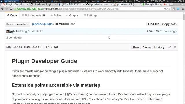Open the file History
The height and width of the screenshot is (104, 185).
click(159, 47)
